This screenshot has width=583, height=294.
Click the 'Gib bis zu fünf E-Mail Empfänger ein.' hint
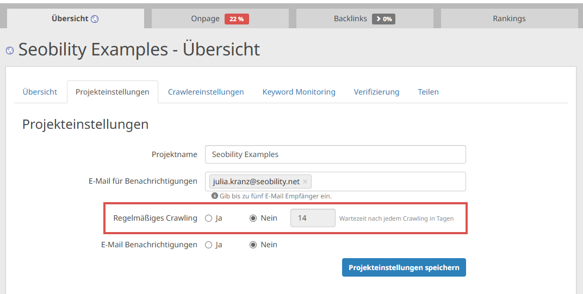276,196
